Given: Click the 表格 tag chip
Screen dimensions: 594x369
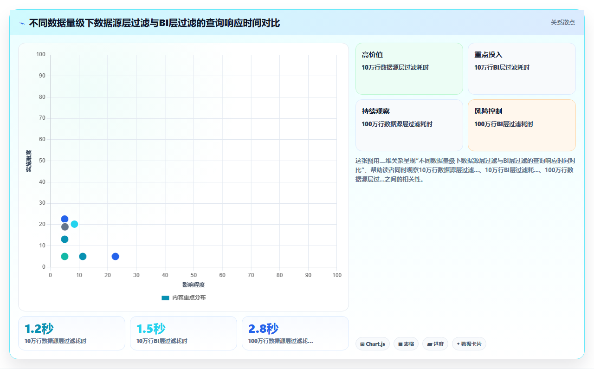Looking at the screenshot, I should [406, 344].
